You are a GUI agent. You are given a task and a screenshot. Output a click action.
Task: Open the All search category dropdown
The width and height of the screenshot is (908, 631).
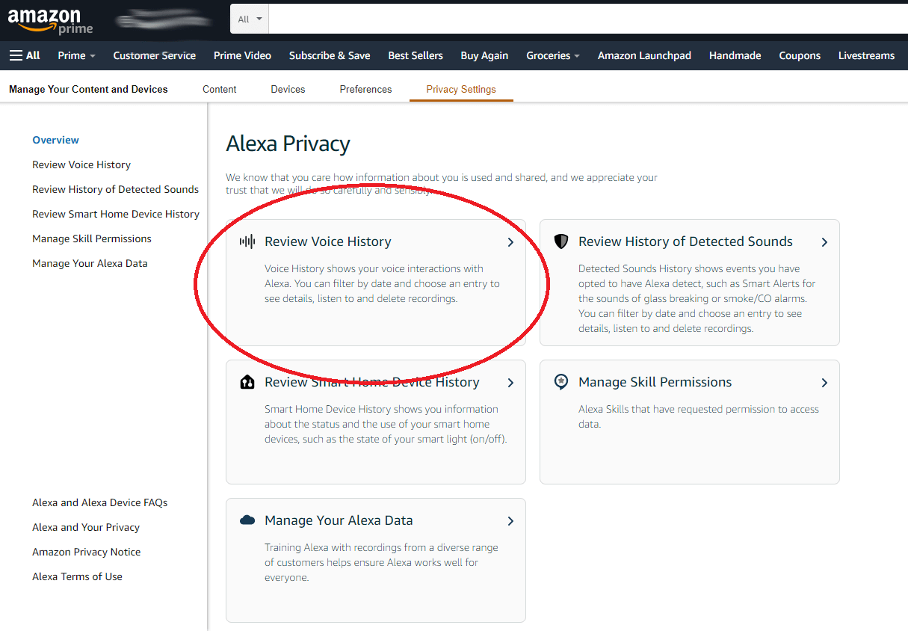coord(250,19)
